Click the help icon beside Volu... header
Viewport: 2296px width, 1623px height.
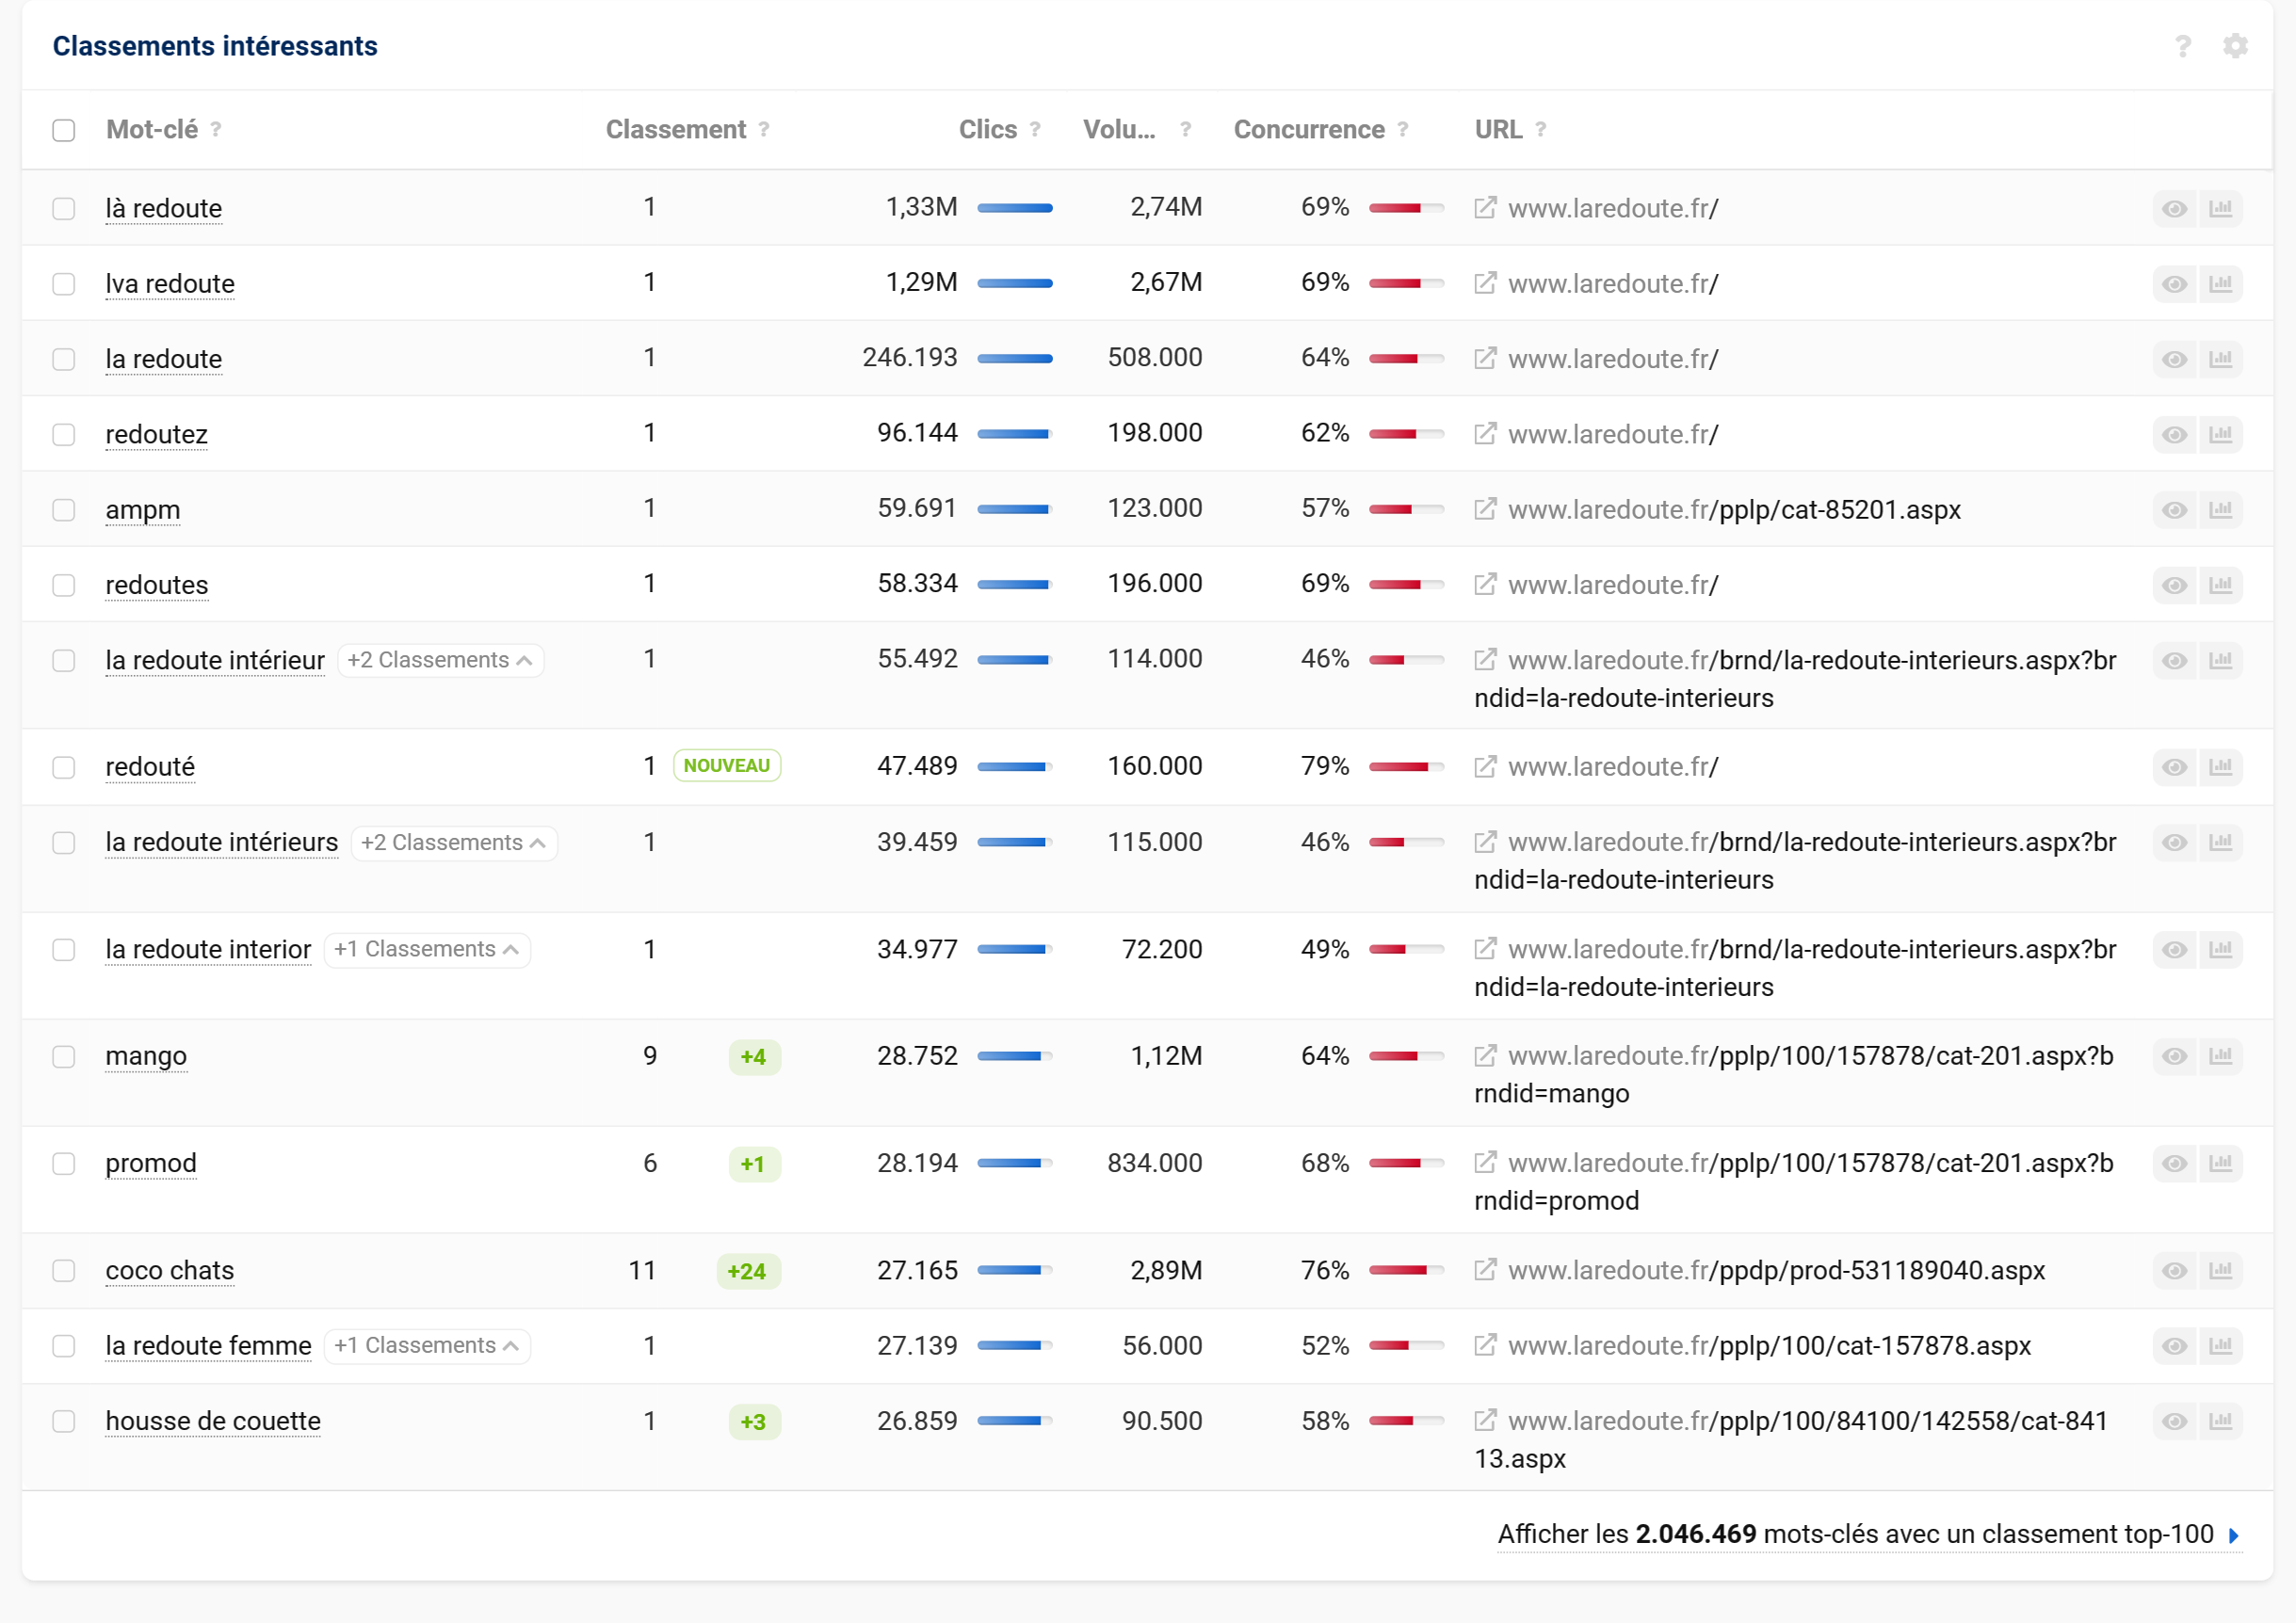click(x=1185, y=129)
